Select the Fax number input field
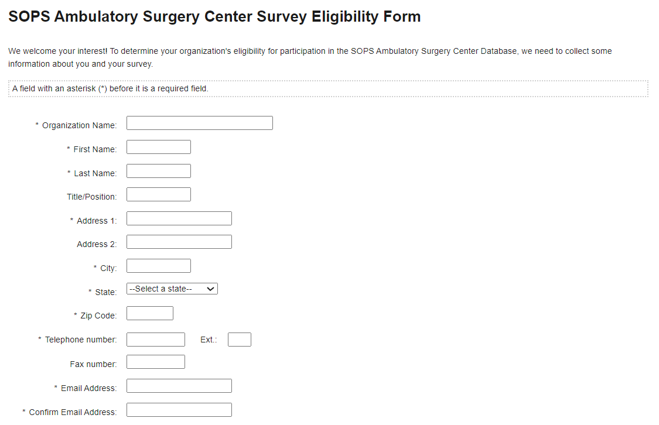This screenshot has height=425, width=659. click(155, 362)
